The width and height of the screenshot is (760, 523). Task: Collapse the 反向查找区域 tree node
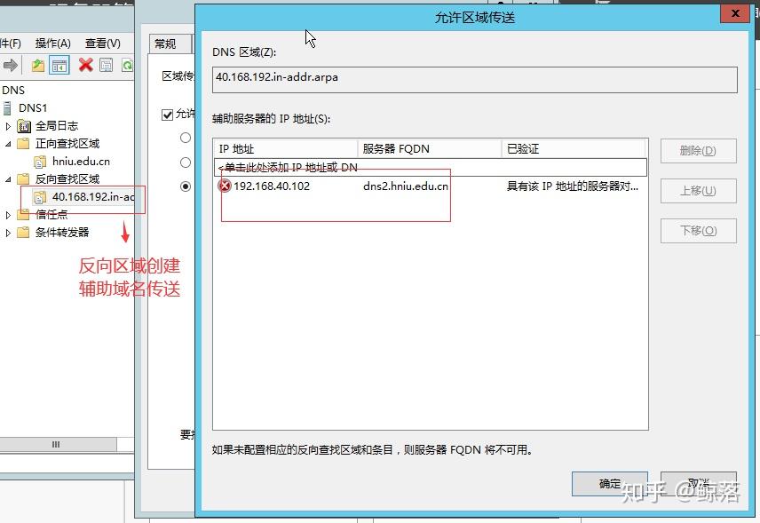pos(10,178)
